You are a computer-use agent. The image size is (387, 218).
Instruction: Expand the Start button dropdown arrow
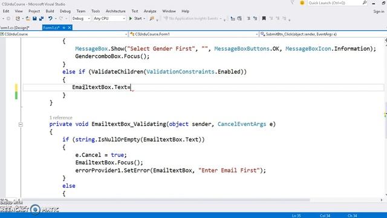144,19
